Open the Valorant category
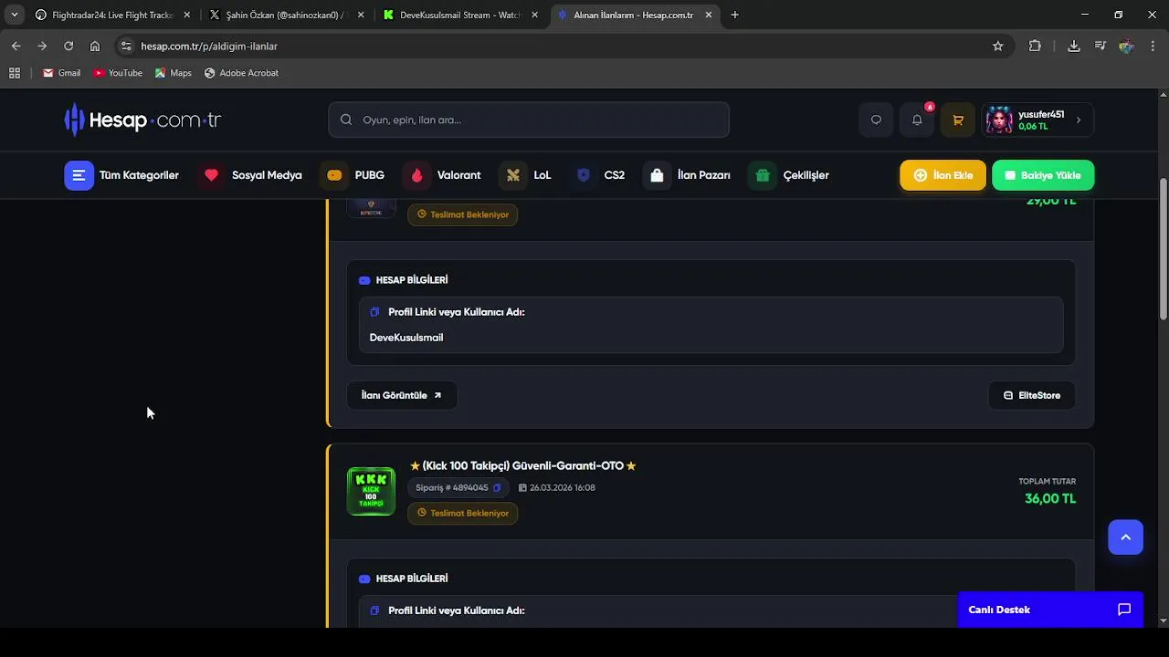The height and width of the screenshot is (657, 1169). click(441, 175)
